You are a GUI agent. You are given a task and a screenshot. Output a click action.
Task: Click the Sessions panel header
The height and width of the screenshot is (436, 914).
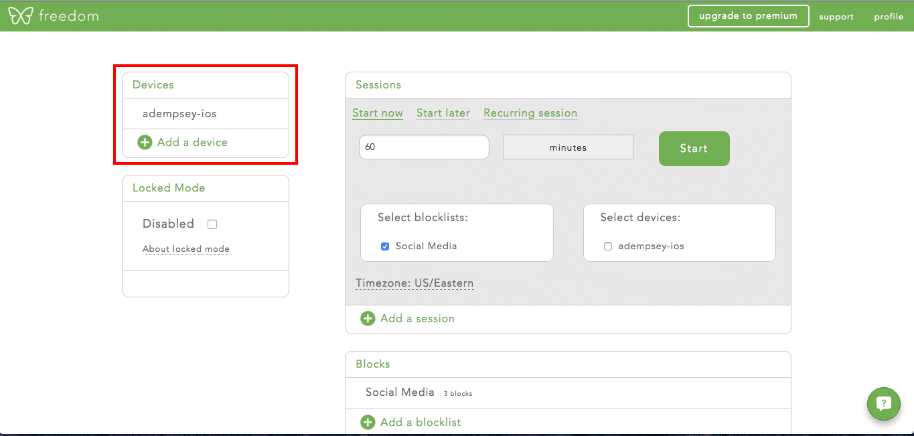pos(568,85)
